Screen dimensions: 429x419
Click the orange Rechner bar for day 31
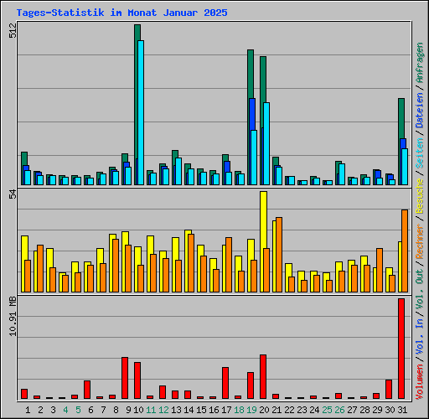tap(405, 251)
